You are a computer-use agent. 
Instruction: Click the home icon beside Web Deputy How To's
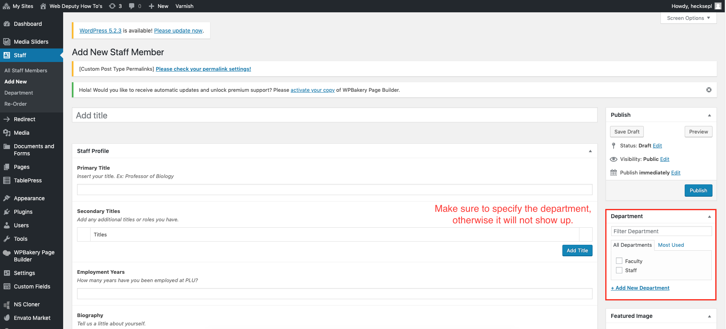[x=43, y=6]
